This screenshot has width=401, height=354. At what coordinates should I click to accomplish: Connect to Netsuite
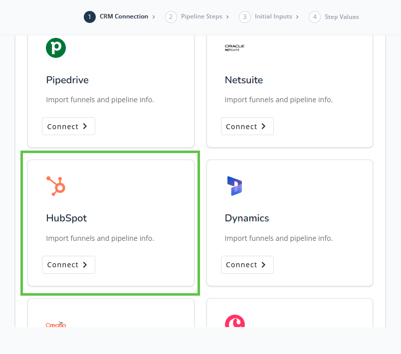tap(247, 126)
